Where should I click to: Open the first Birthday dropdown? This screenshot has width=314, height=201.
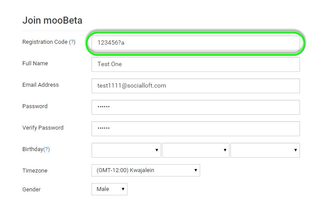126,150
